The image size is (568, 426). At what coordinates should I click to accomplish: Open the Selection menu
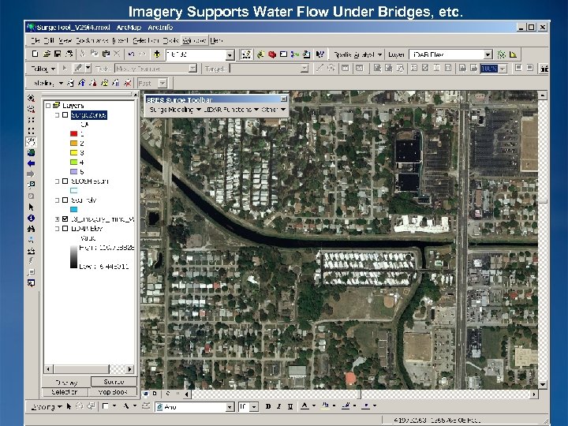point(146,40)
